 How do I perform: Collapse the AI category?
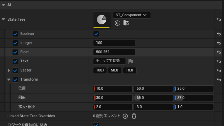coord(3,5)
